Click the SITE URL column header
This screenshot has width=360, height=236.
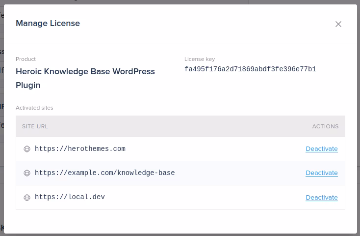pyautogui.click(x=35, y=126)
